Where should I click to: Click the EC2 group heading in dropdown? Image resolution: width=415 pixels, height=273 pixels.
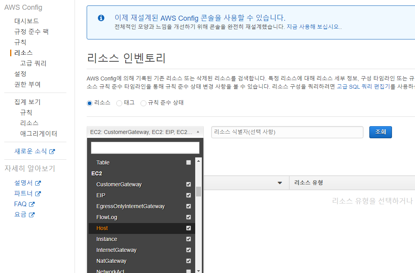point(96,173)
